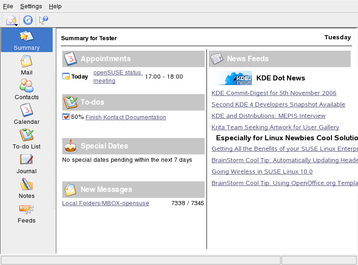Viewport: 358px width, 265px height.
Task: Click the No special dates pending text
Action: coord(127,160)
